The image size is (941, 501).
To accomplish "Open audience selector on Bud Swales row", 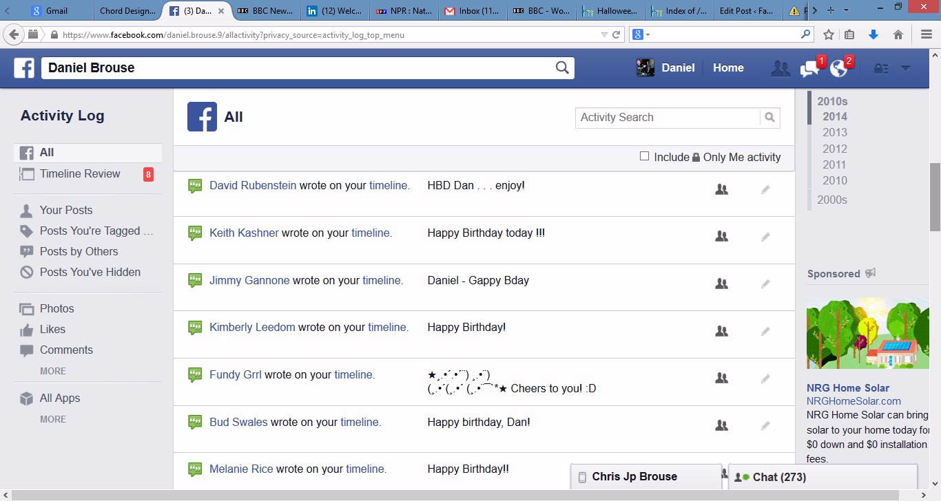I will pyautogui.click(x=721, y=425).
